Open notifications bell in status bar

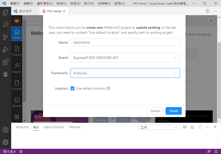click(x=216, y=151)
